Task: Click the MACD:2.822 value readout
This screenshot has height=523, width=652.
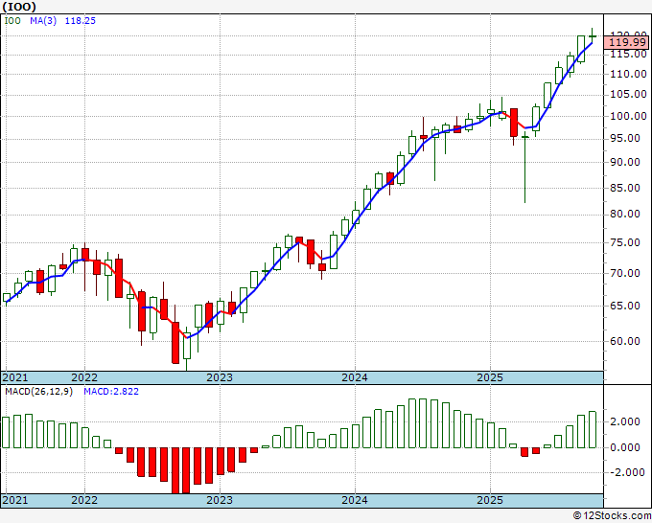Action: 111,392
